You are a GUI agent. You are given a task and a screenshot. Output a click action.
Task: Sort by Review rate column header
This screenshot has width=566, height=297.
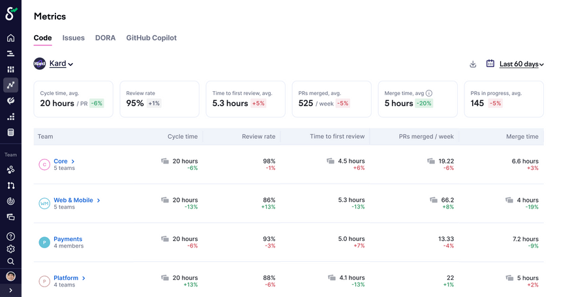click(x=258, y=137)
